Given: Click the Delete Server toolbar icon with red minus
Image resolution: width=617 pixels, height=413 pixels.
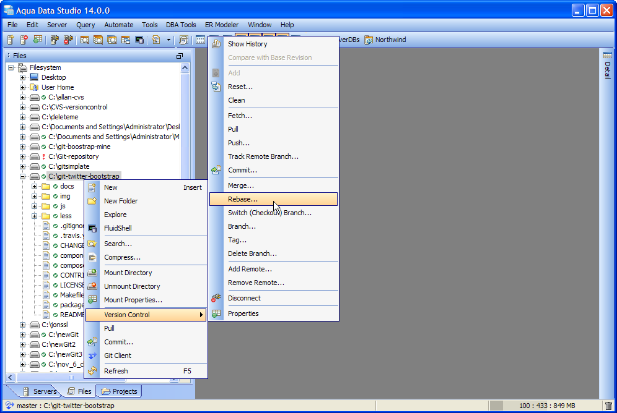Looking at the screenshot, I should [24, 40].
